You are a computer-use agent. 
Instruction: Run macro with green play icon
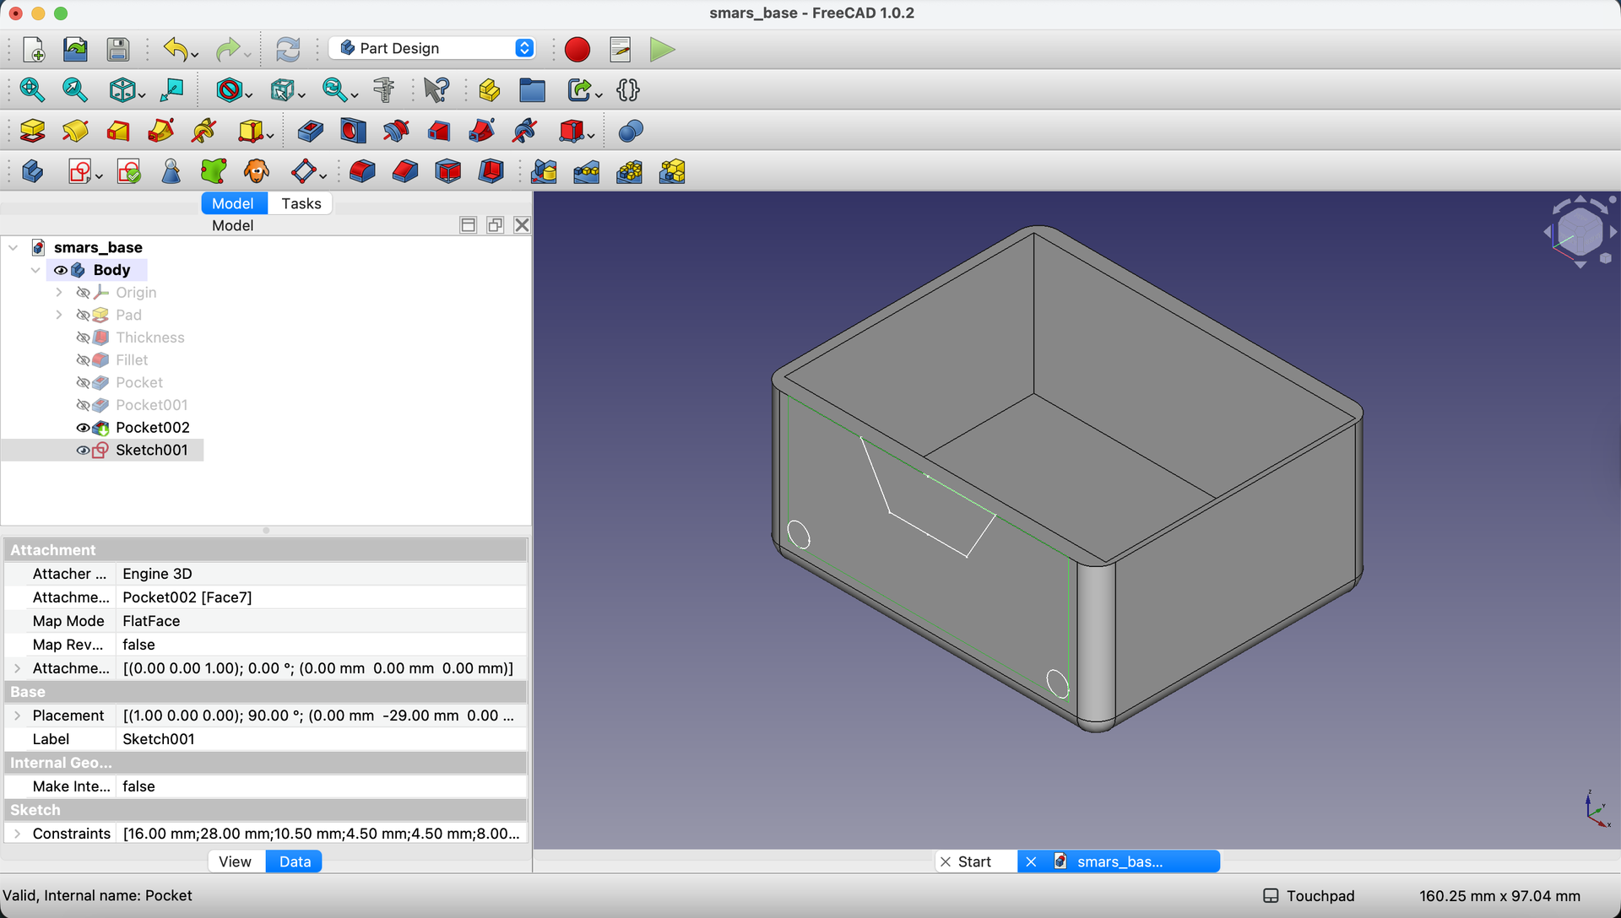tap(663, 49)
